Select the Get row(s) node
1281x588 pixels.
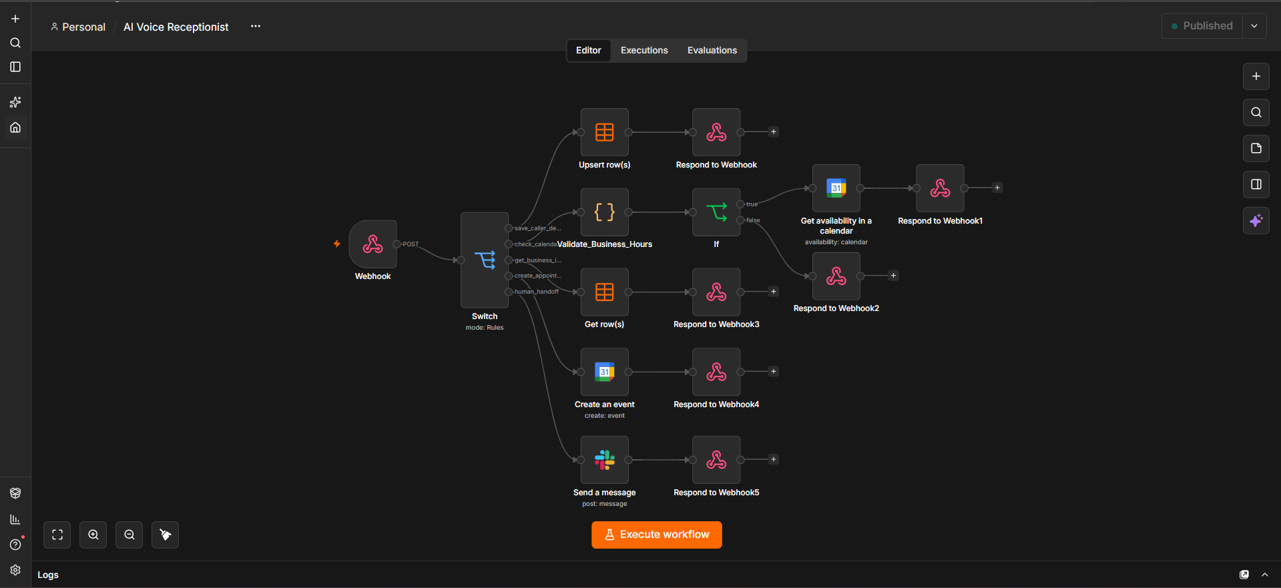(x=605, y=292)
